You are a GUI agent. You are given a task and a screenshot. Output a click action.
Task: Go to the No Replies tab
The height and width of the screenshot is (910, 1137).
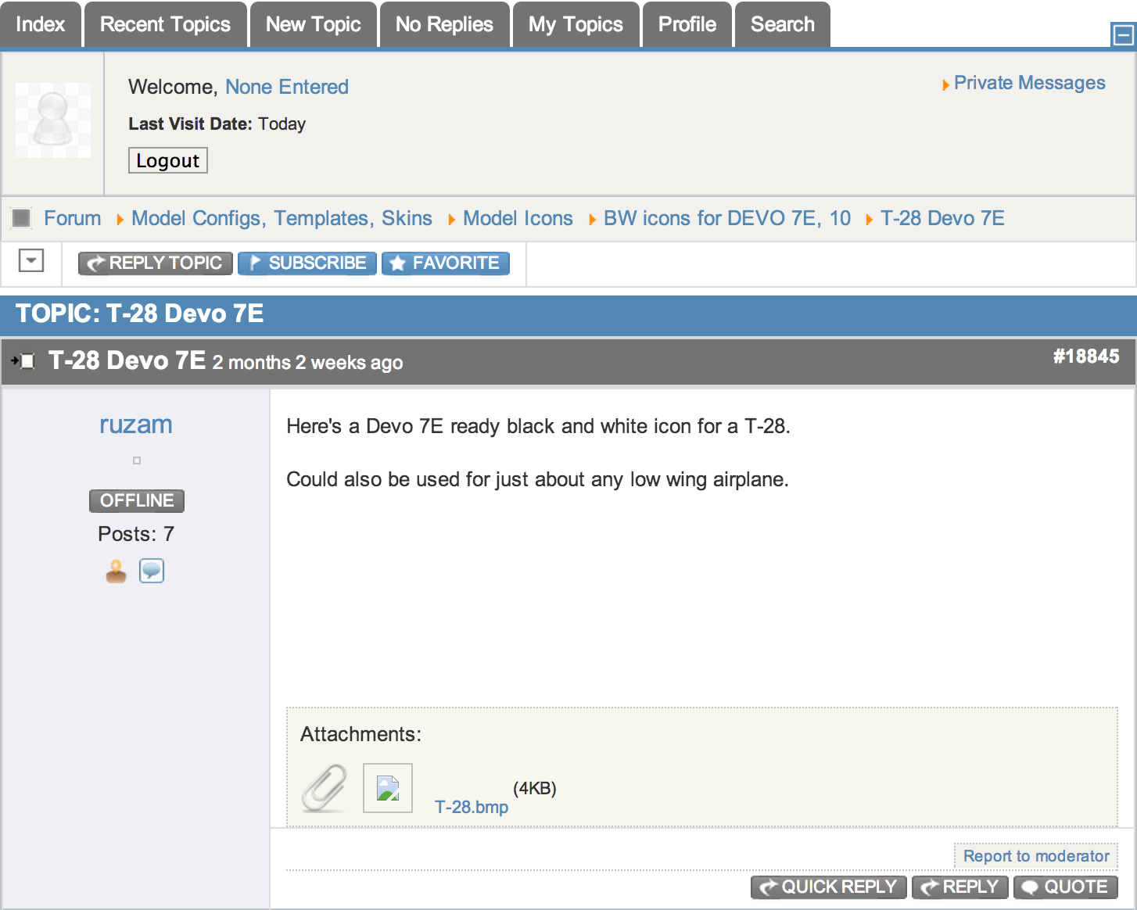445,24
